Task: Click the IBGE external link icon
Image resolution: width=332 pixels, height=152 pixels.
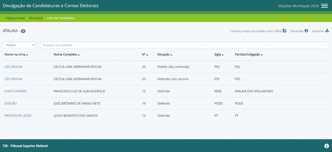Action: coord(284,31)
